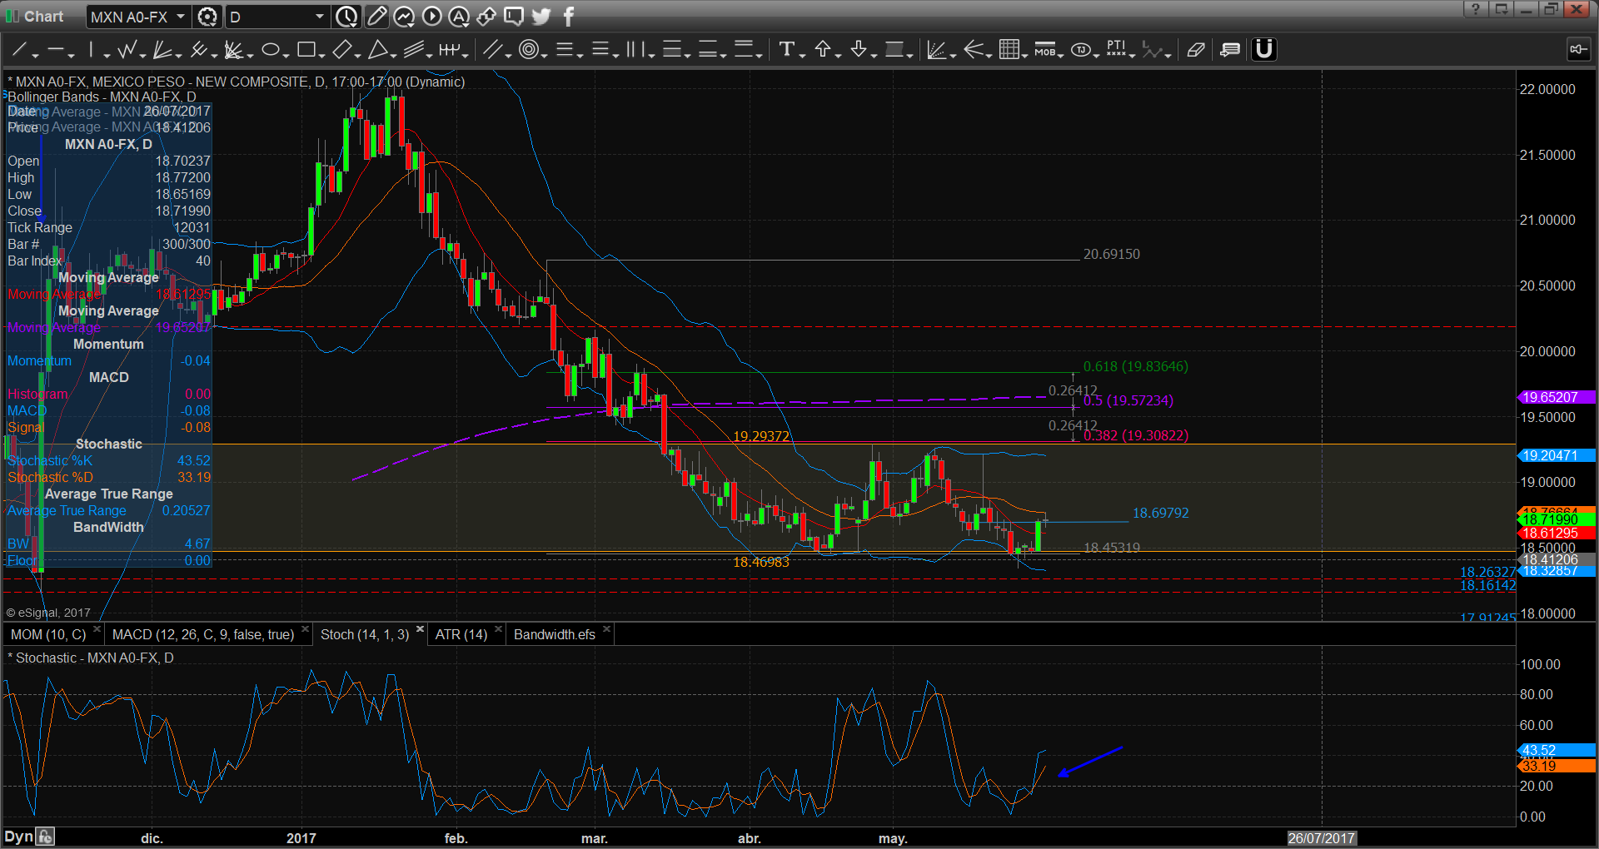Open the window layout options button

[x=1501, y=9]
